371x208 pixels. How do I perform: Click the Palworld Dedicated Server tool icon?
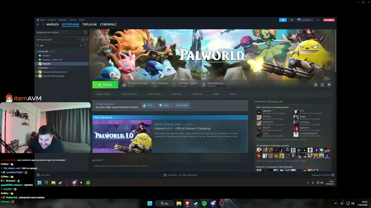[40, 72]
